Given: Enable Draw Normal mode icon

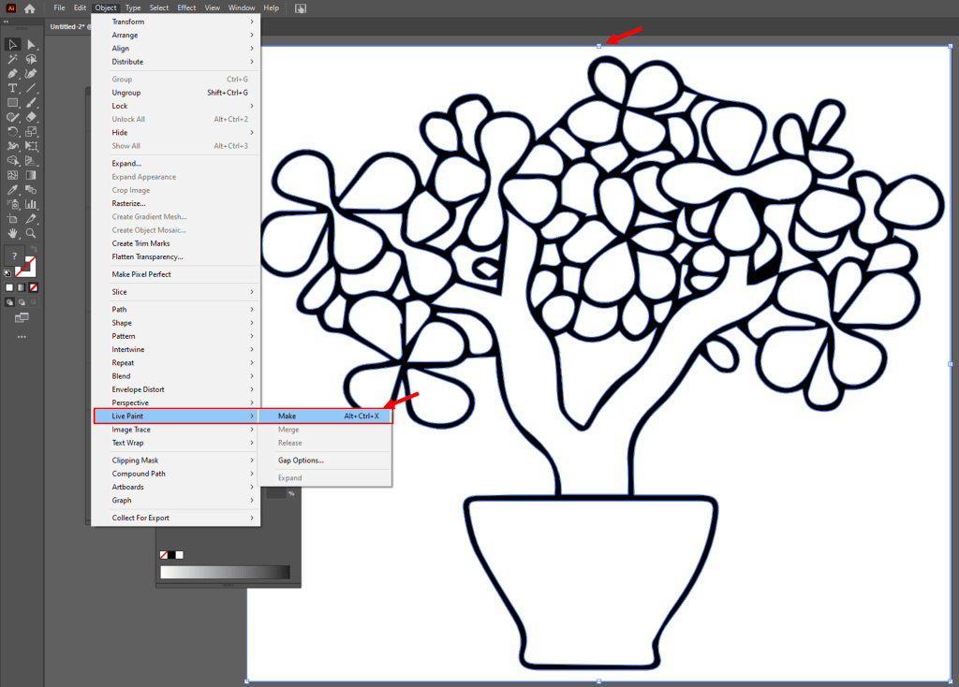Looking at the screenshot, I should [10, 302].
